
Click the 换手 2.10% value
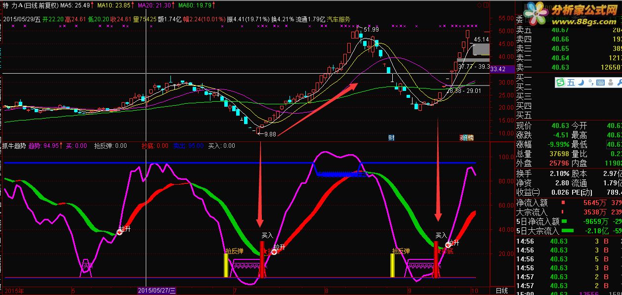pyautogui.click(x=559, y=173)
